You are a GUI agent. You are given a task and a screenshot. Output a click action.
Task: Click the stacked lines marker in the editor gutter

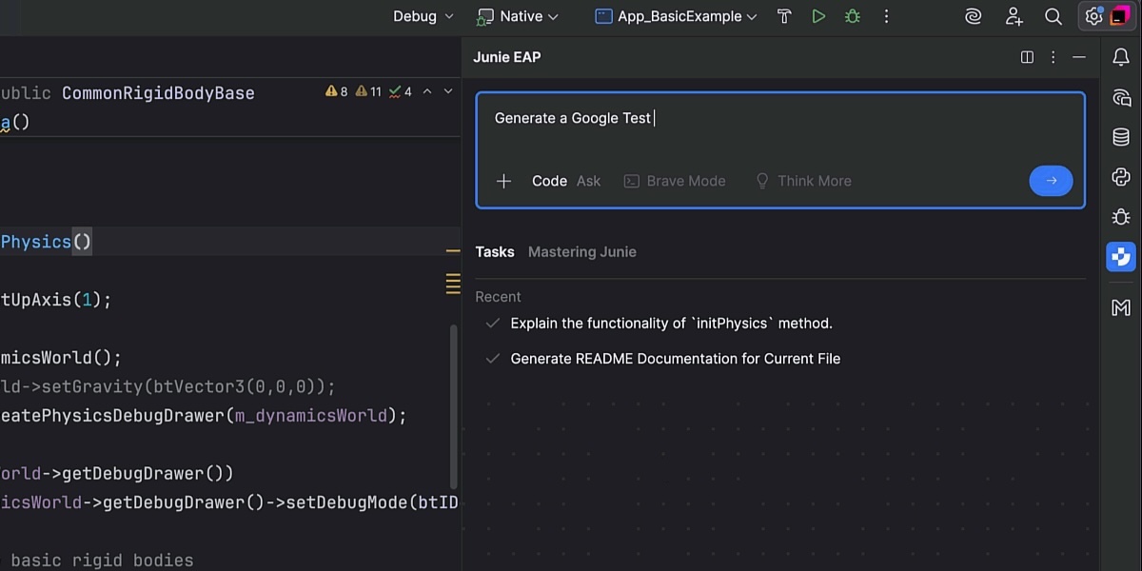click(453, 283)
